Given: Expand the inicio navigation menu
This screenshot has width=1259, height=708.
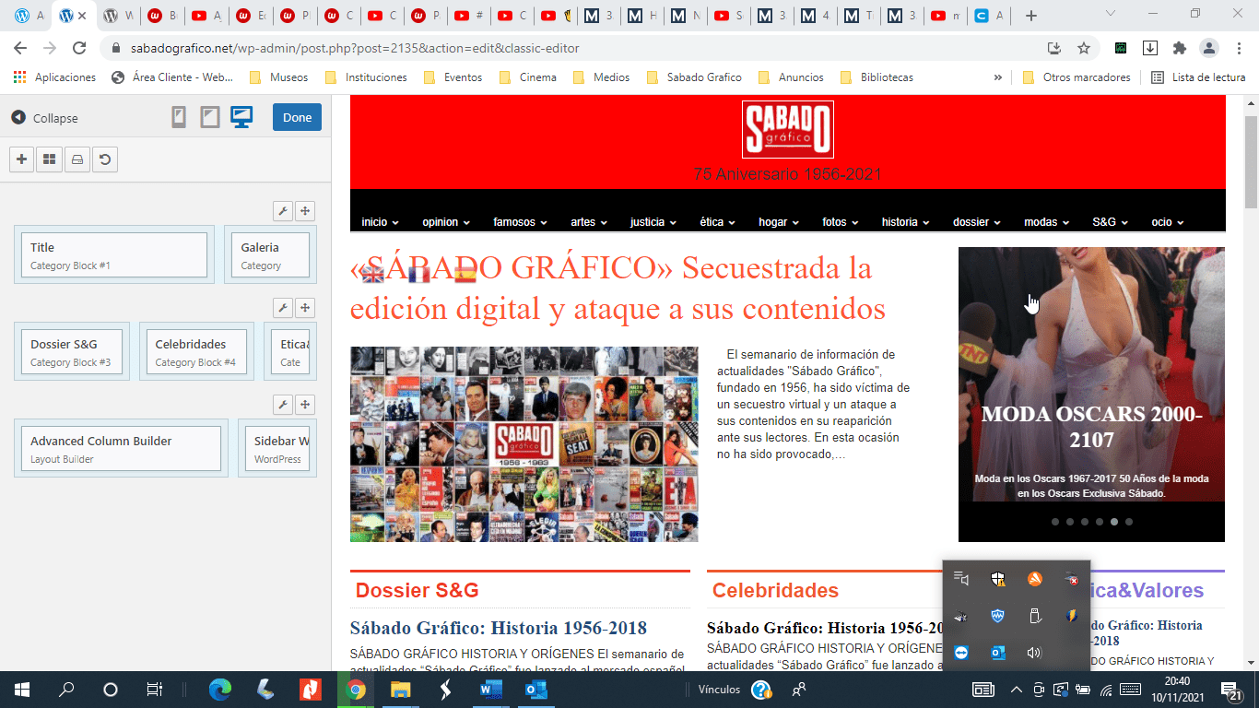Looking at the screenshot, I should pos(380,222).
